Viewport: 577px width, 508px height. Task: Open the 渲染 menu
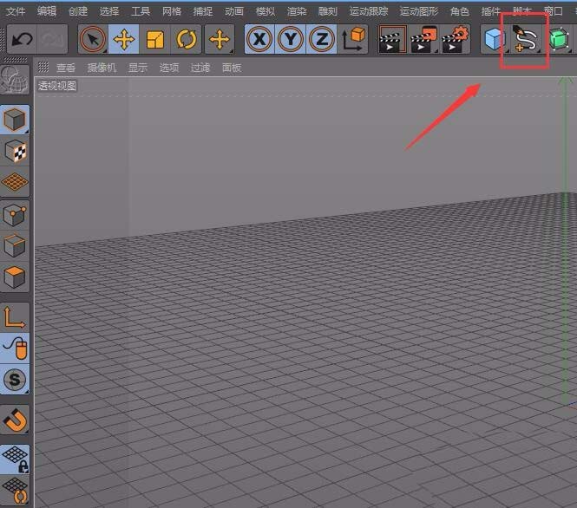click(x=297, y=11)
